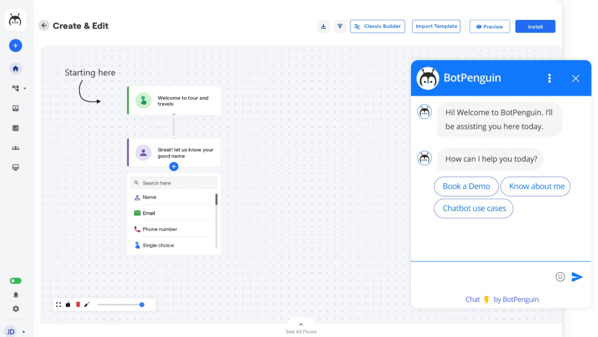The image size is (598, 337).
Task: Select the Great! let us know your good name node
Action: (x=174, y=153)
